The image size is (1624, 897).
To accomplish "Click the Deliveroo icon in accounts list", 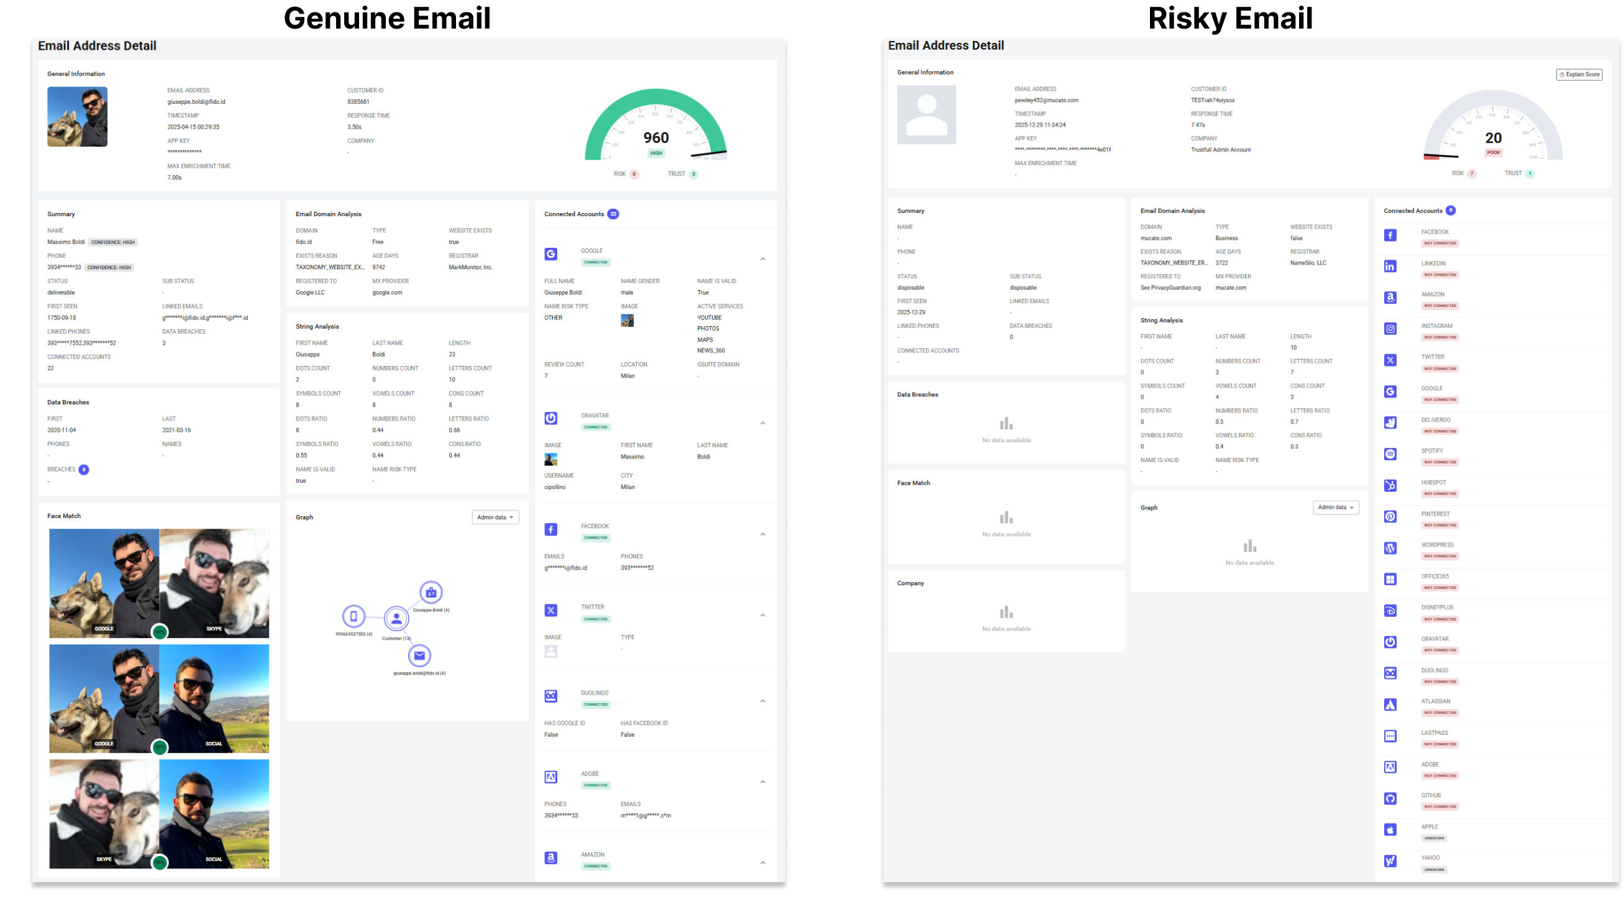I will point(1390,423).
